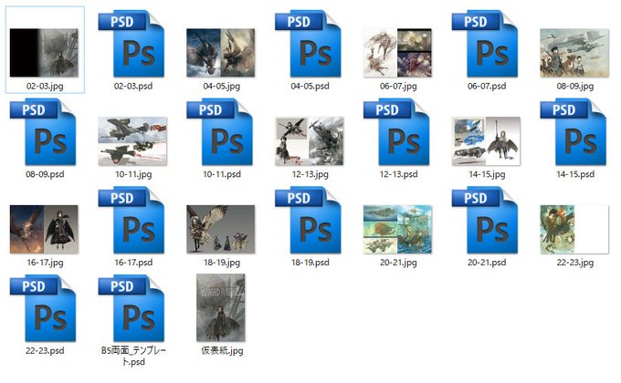The height and width of the screenshot is (383, 621).
Task: Click the file name label 12-13.psd
Action: click(398, 174)
